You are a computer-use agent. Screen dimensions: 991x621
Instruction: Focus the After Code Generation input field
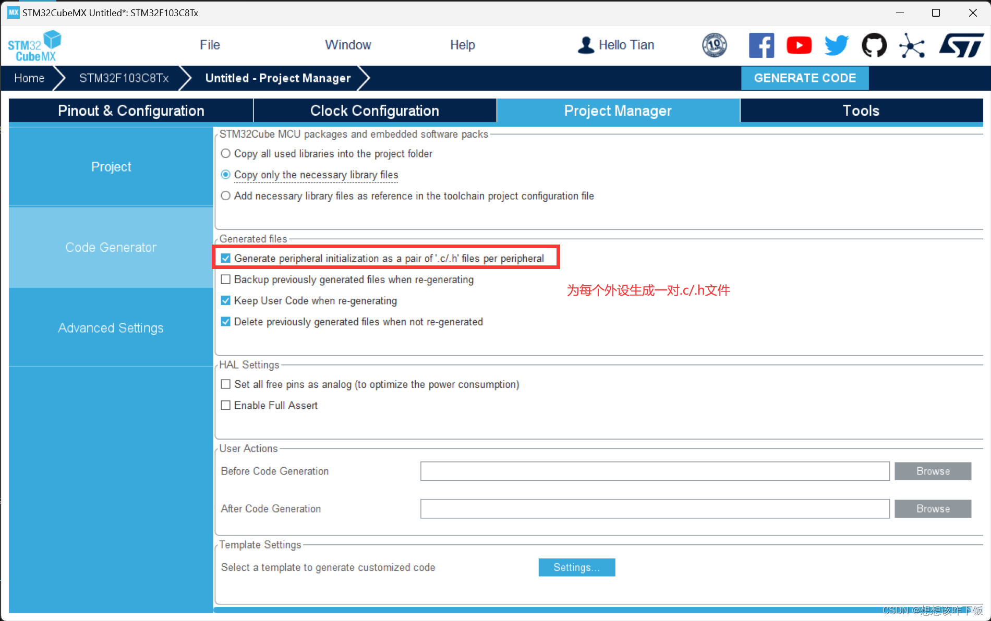pyautogui.click(x=655, y=508)
